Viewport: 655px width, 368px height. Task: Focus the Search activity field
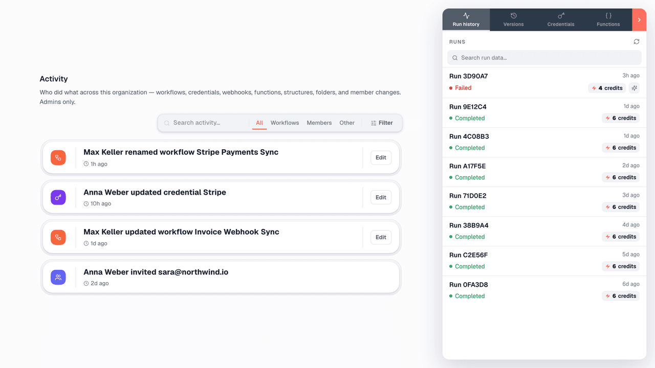pyautogui.click(x=203, y=123)
